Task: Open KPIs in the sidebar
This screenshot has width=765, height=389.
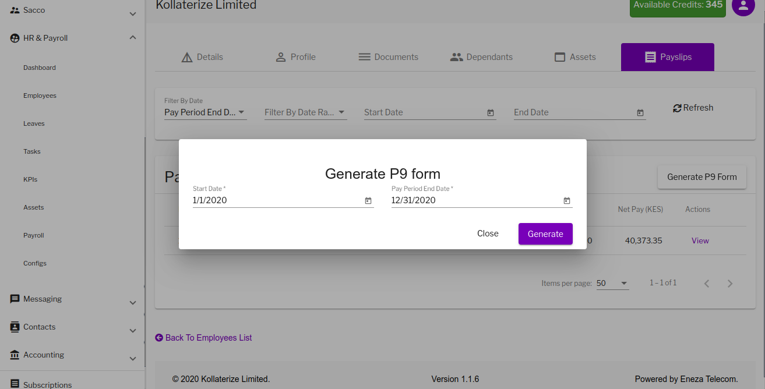Action: [x=30, y=179]
